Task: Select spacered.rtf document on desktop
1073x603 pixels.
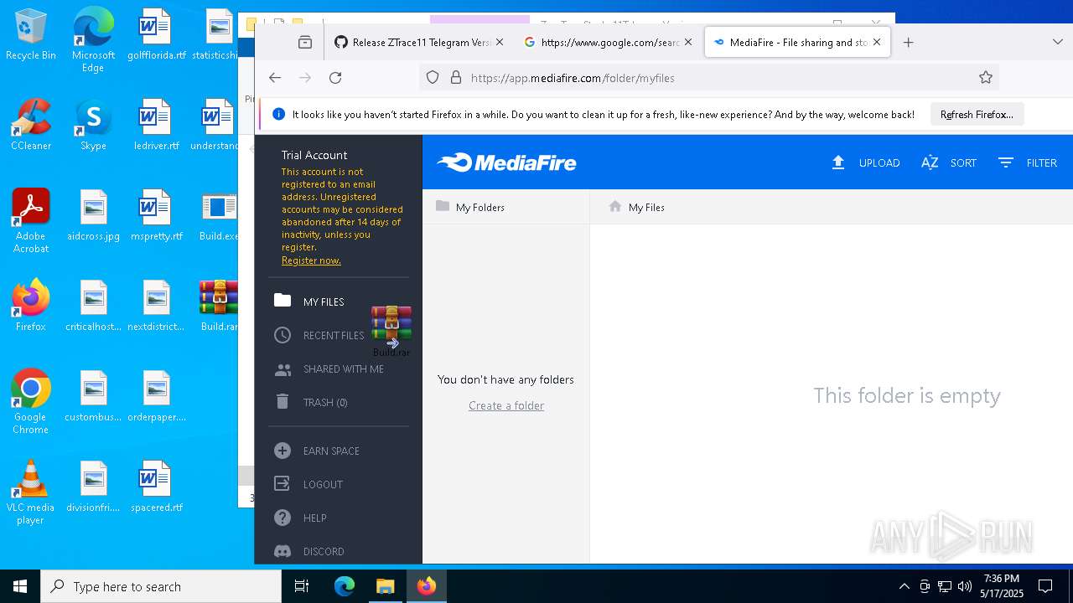Action: 156,487
